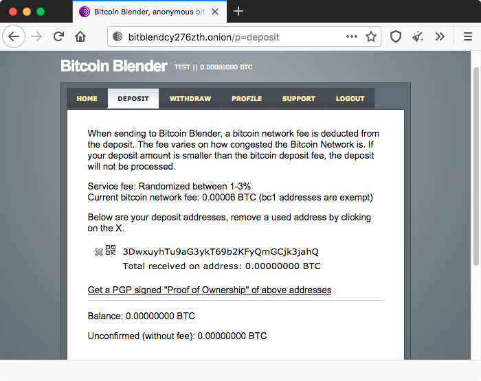Image resolution: width=481 pixels, height=381 pixels.
Task: Click the page vertical scrollbar
Action: pos(476,166)
